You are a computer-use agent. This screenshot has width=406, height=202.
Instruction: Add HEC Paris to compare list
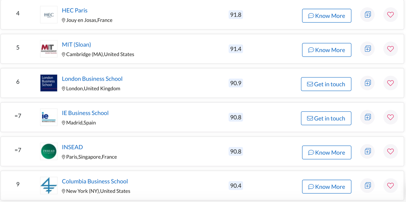tap(368, 15)
